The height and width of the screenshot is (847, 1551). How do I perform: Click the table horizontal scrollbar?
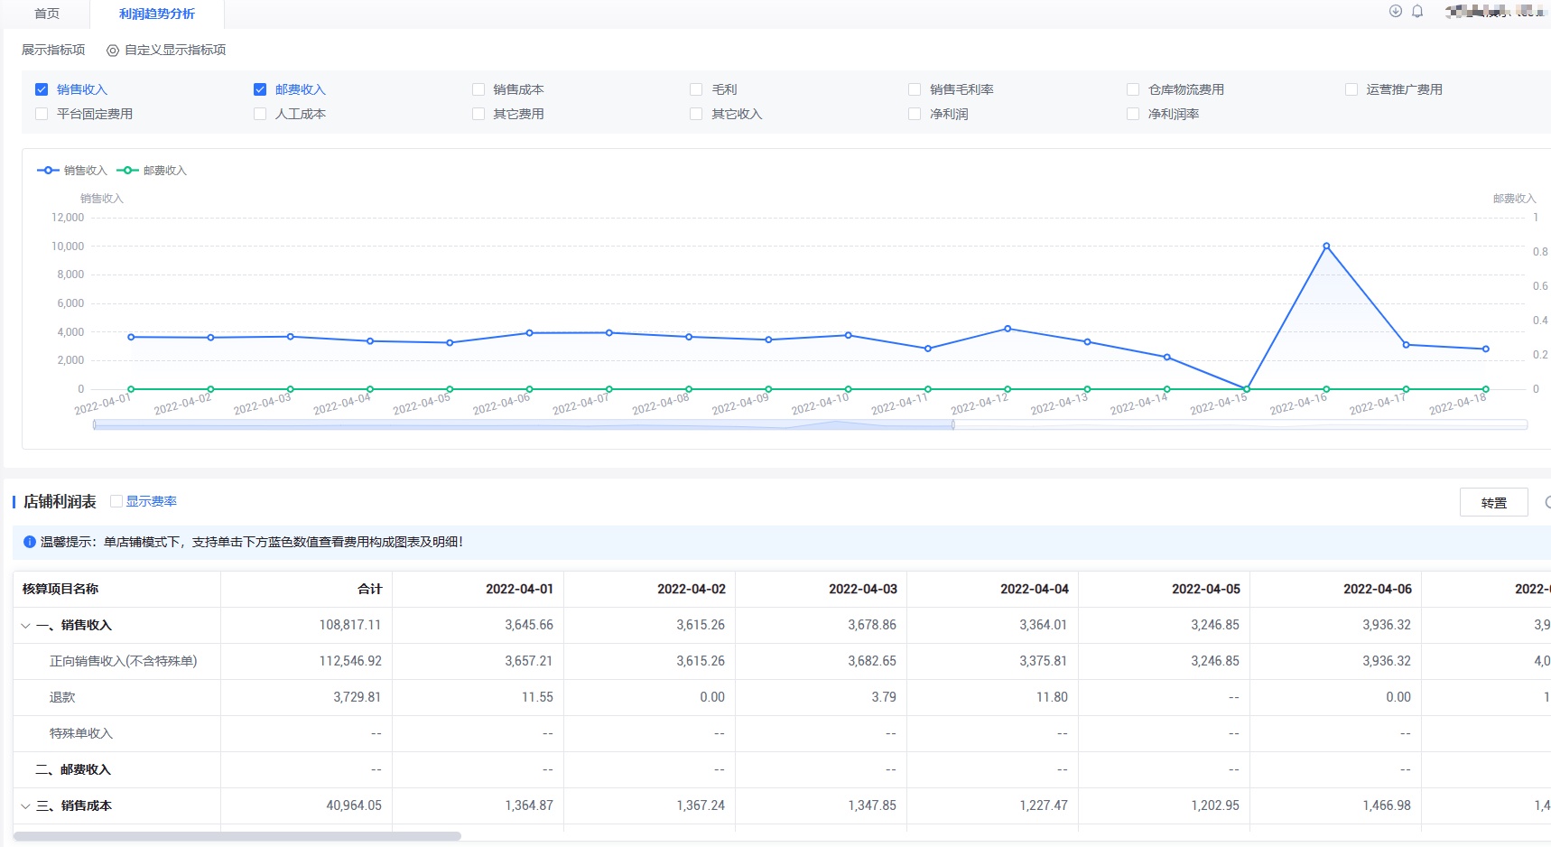[x=237, y=836]
